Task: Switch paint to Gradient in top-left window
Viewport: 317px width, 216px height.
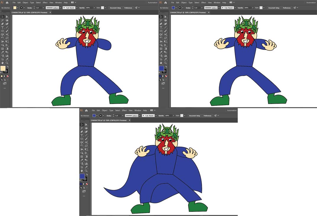Action: coord(5,76)
